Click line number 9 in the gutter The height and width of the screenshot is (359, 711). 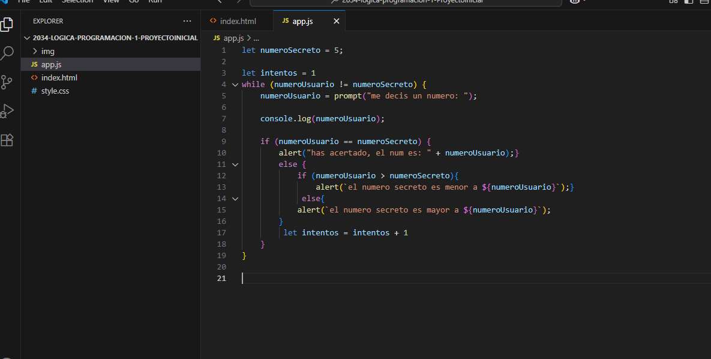tap(224, 141)
